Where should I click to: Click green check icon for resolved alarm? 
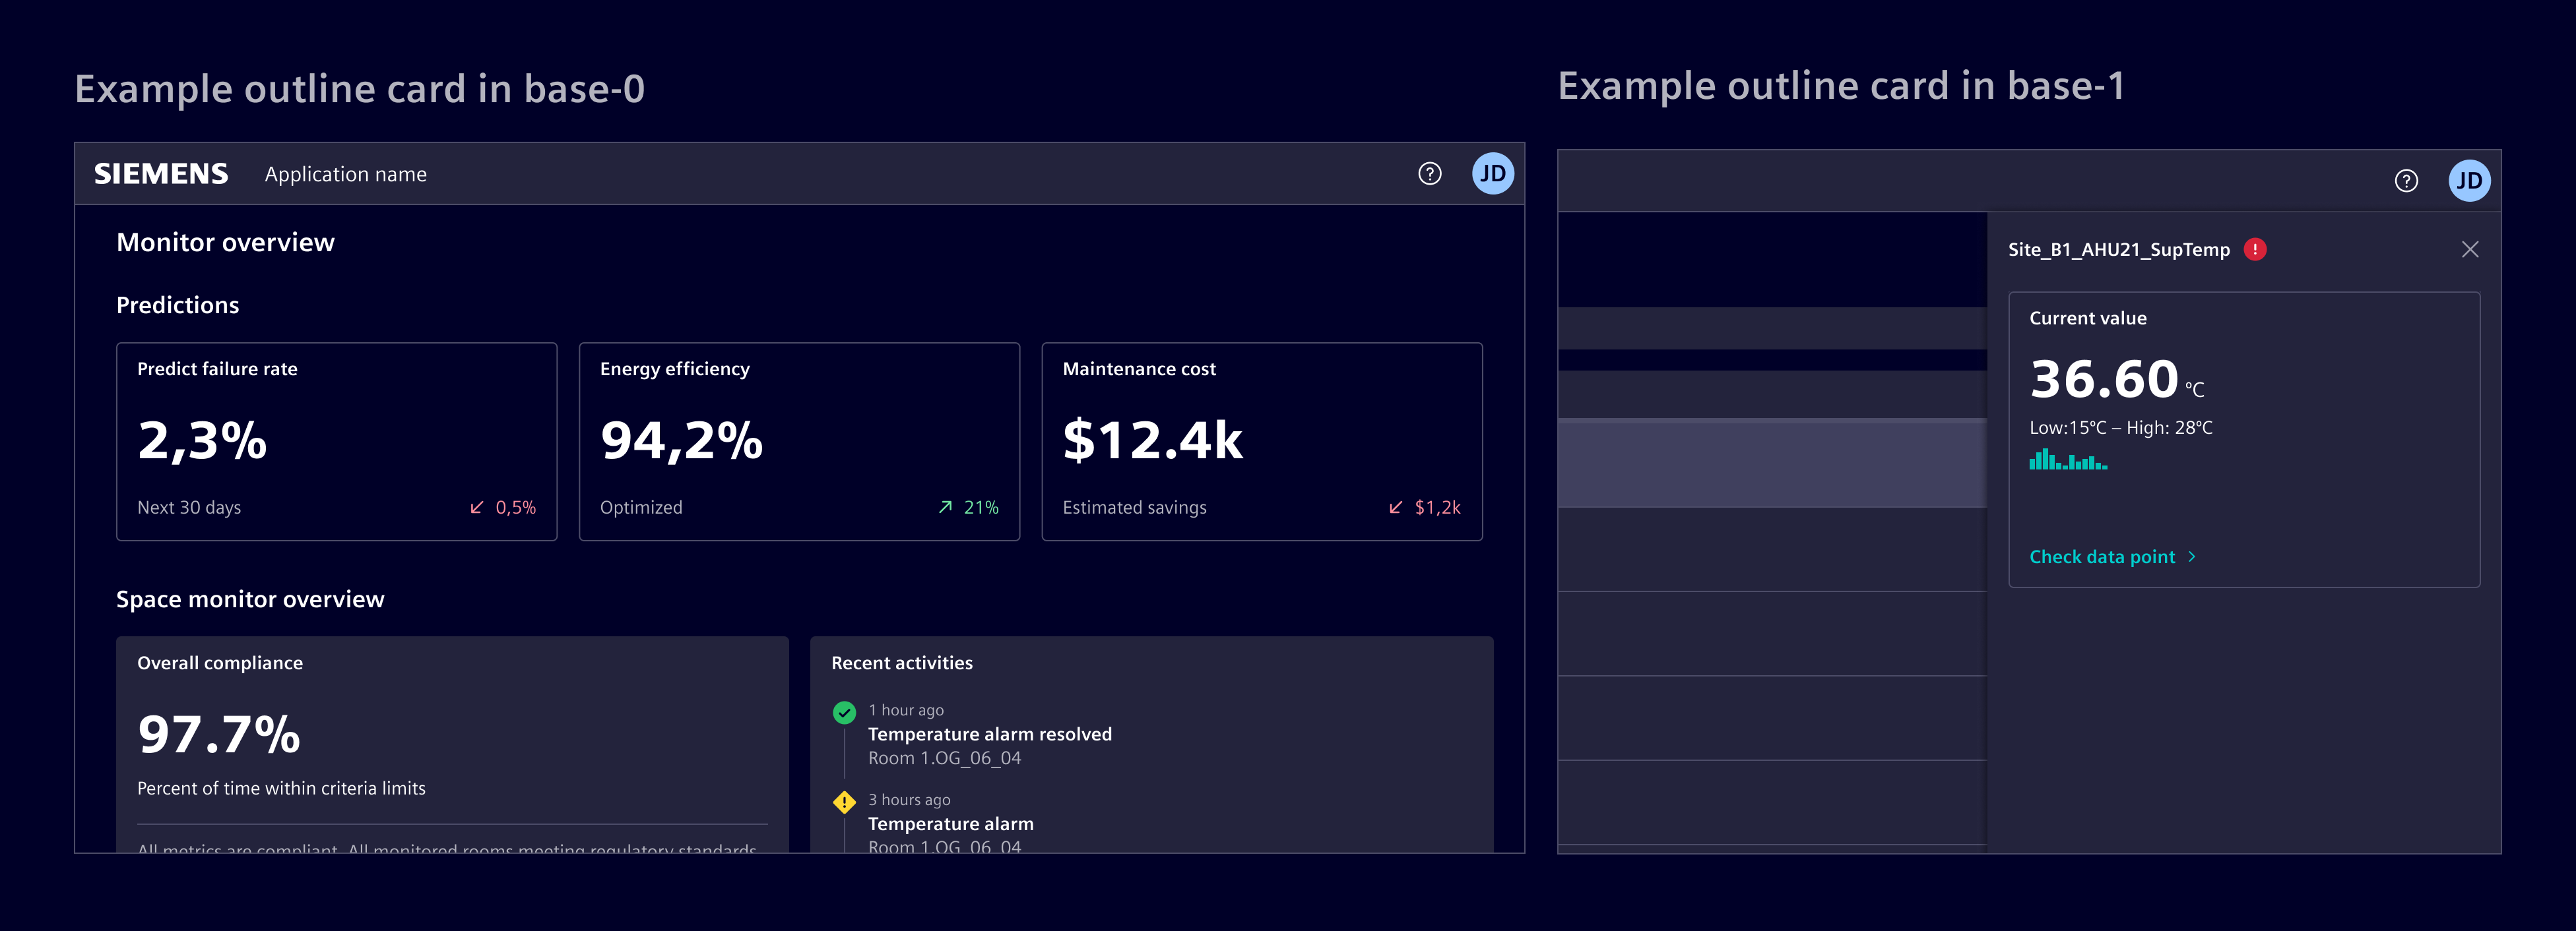tap(844, 712)
